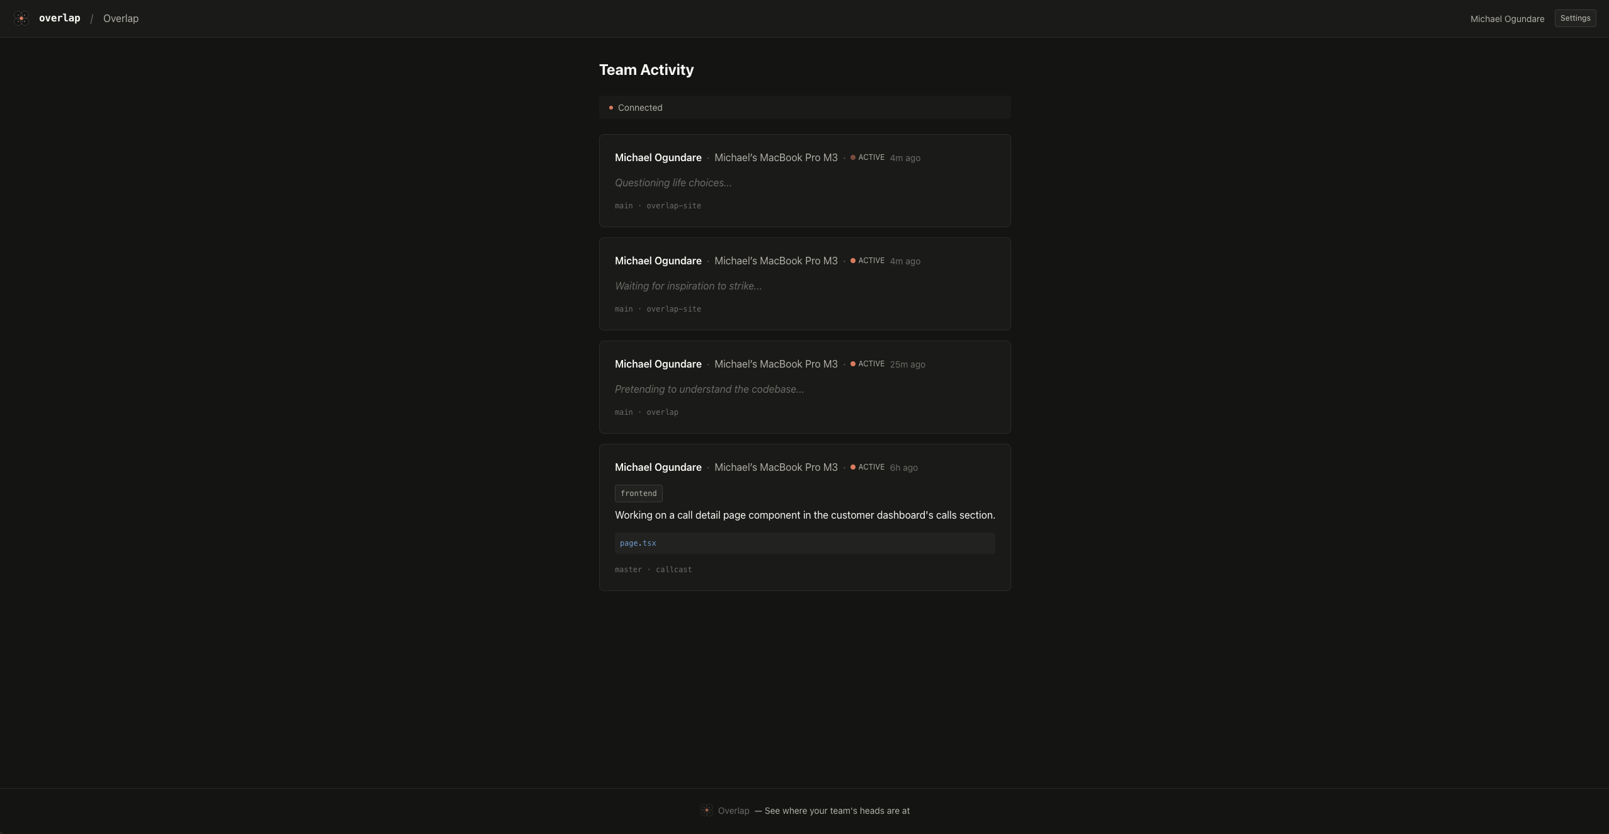Click the ACTIVE dot on the 6h ago card
Image resolution: width=1609 pixels, height=834 pixels.
click(852, 467)
